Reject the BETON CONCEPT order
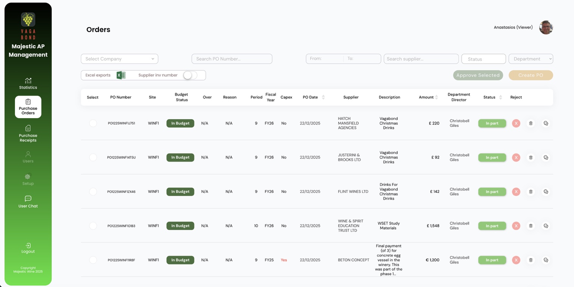This screenshot has height=287, width=574. 516,260
